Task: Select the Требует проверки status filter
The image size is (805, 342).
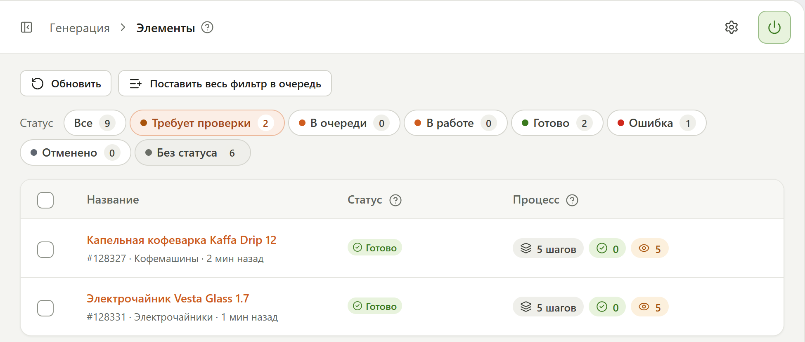Action: coord(207,123)
